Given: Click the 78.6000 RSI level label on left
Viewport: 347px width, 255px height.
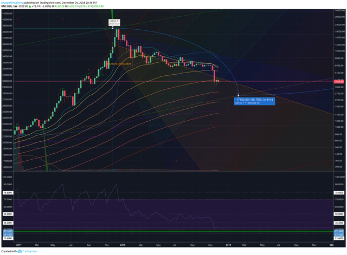Looking at the screenshot, I should coord(8,193).
